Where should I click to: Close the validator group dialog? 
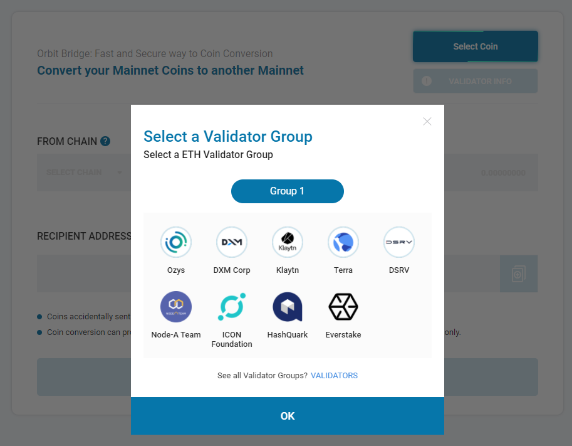(x=427, y=121)
